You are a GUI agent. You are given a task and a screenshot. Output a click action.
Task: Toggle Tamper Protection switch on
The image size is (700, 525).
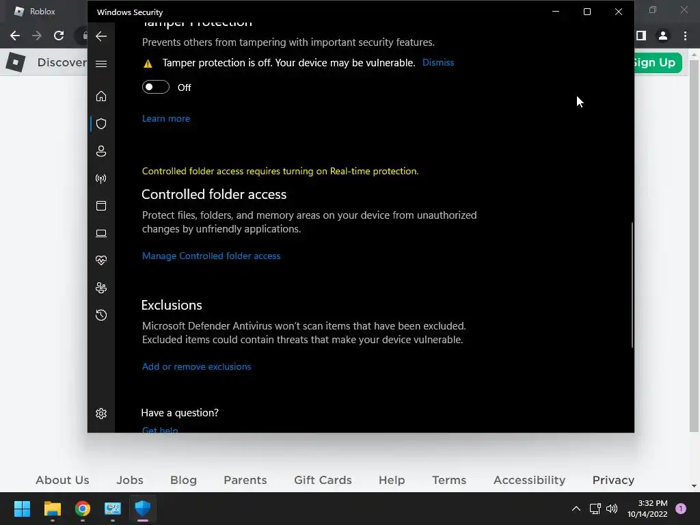click(x=156, y=87)
